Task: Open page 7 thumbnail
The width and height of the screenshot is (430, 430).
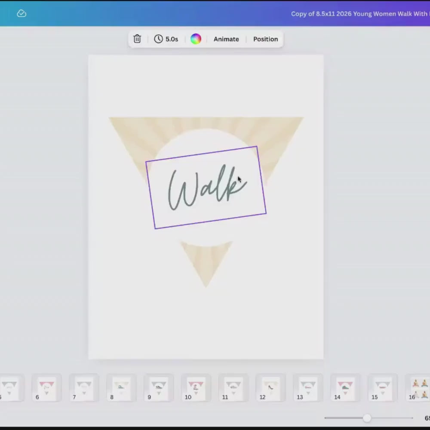Action: coord(84,387)
